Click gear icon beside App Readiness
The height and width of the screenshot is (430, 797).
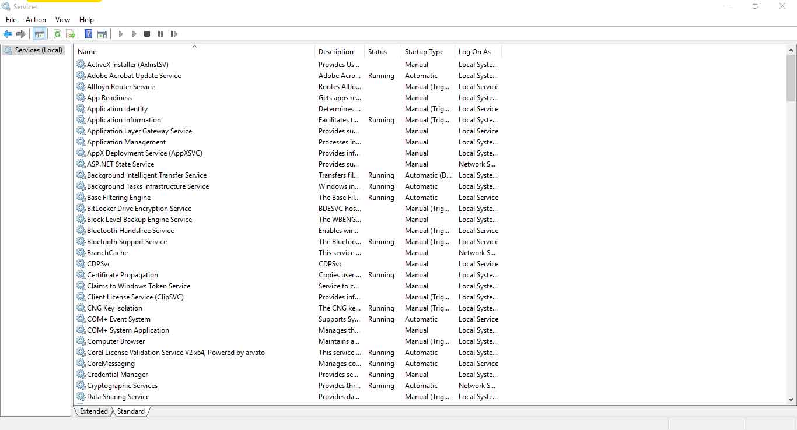coord(81,98)
